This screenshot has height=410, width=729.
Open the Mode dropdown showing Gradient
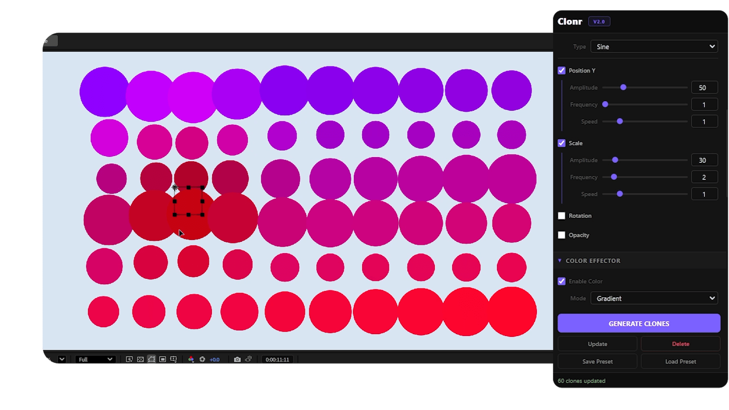tap(654, 298)
